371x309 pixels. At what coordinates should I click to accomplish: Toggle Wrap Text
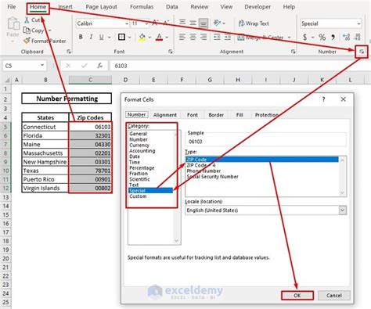click(254, 23)
